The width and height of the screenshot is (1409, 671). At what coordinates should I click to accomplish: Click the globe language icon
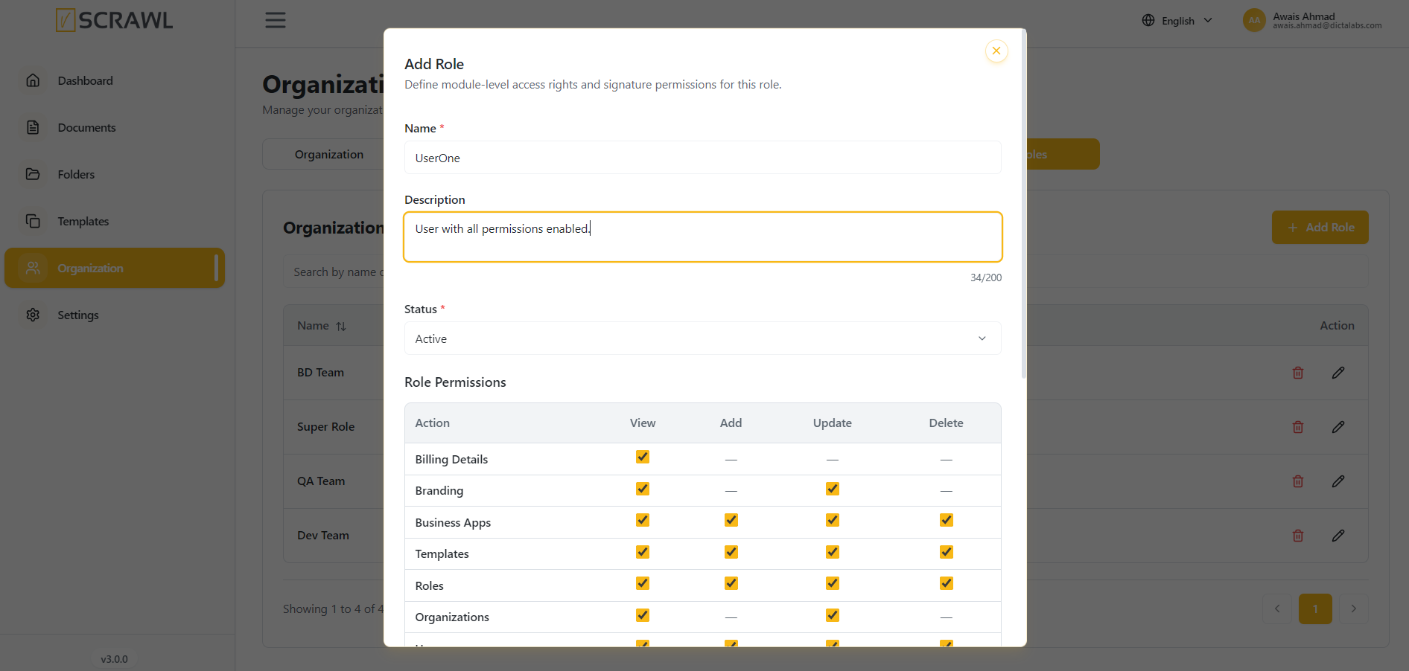(x=1148, y=20)
